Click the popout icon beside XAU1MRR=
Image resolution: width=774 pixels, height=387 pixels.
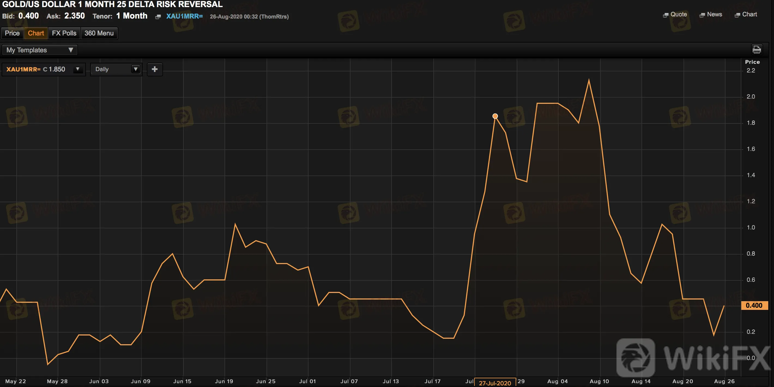(x=158, y=17)
